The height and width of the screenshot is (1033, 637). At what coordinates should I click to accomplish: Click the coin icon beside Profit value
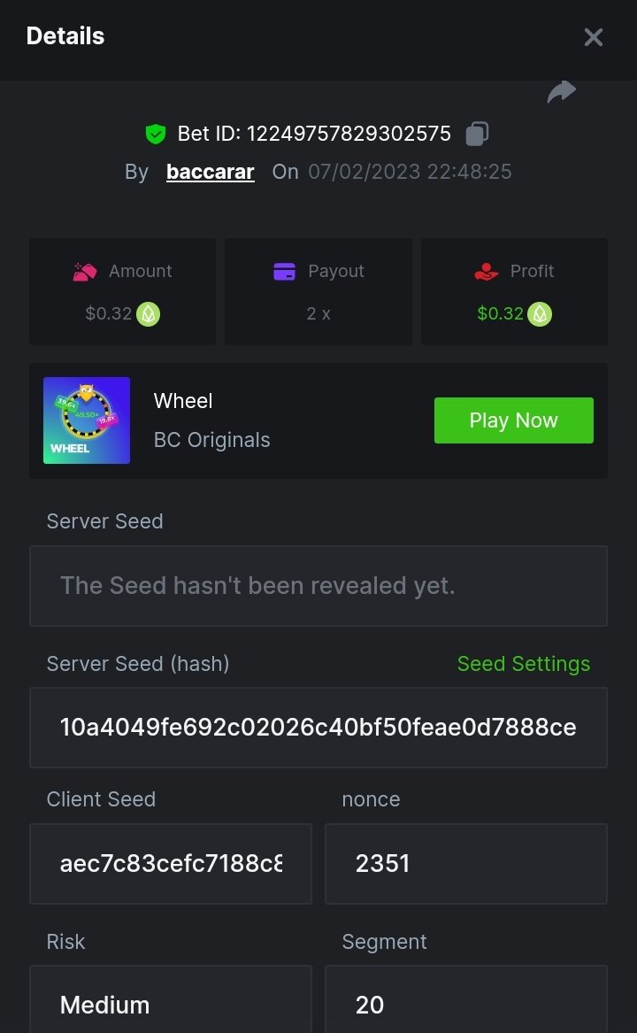(x=540, y=314)
